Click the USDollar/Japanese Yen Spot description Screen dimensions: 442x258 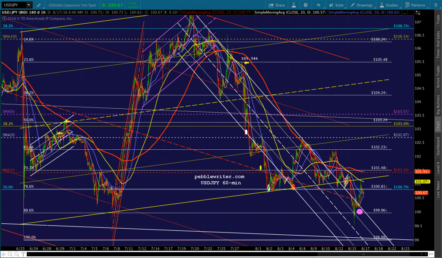72,5
